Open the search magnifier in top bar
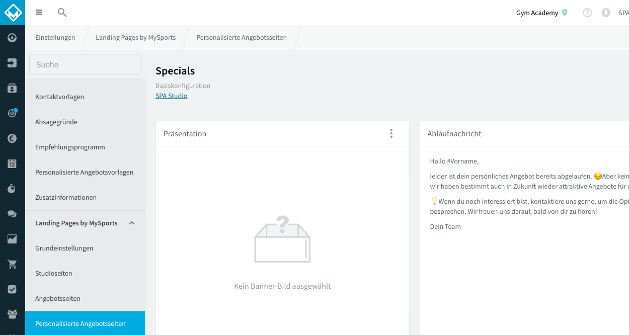Viewport: 629px width, 335px height. coord(62,13)
